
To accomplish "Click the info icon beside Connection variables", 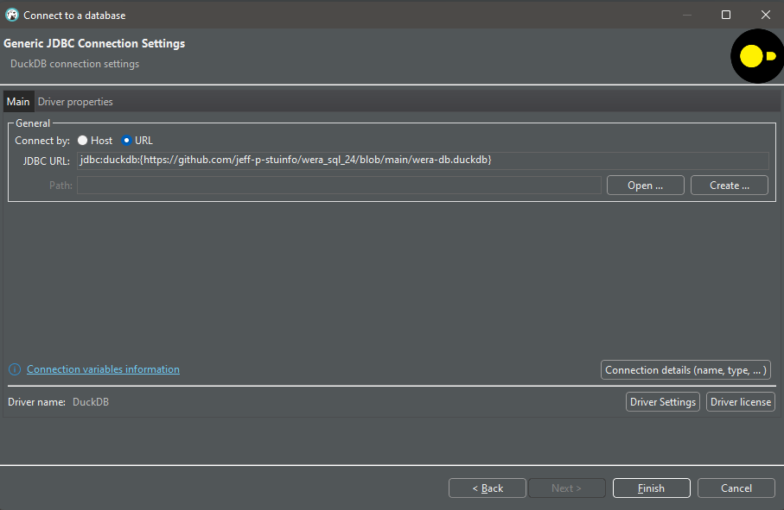I will point(15,369).
